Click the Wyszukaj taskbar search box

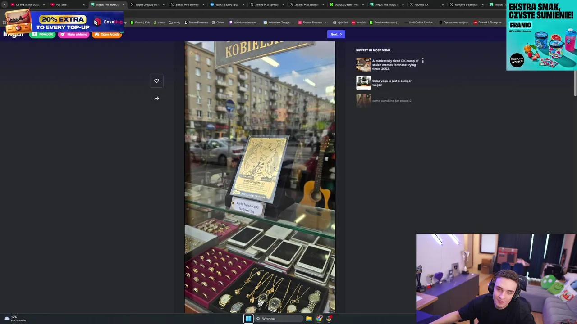point(279,319)
